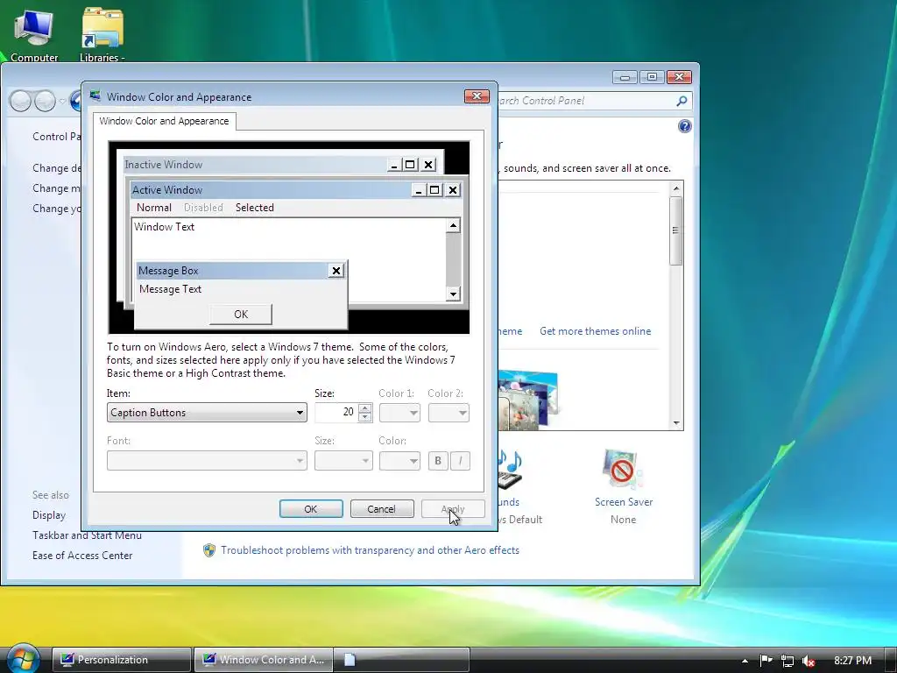Open the Screen Saver icon in Personalization

623,470
